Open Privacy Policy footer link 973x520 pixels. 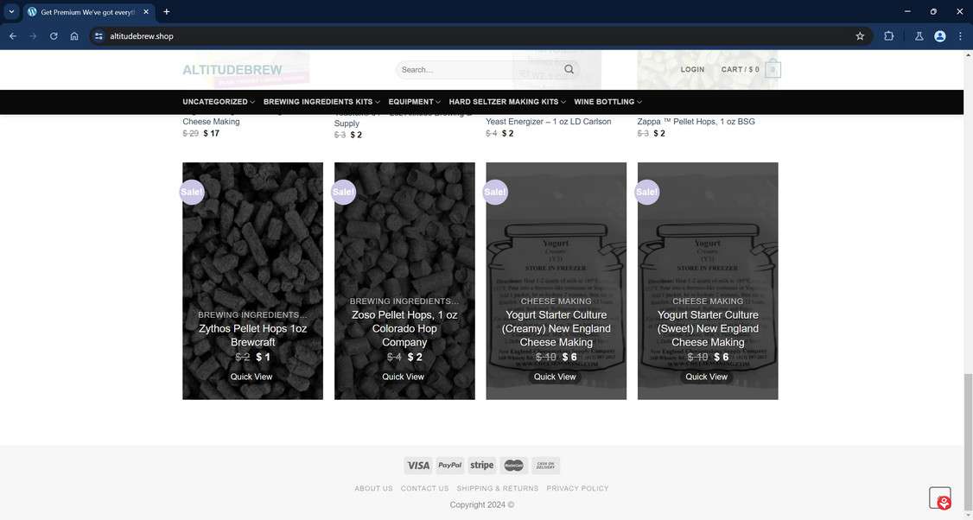(x=578, y=488)
